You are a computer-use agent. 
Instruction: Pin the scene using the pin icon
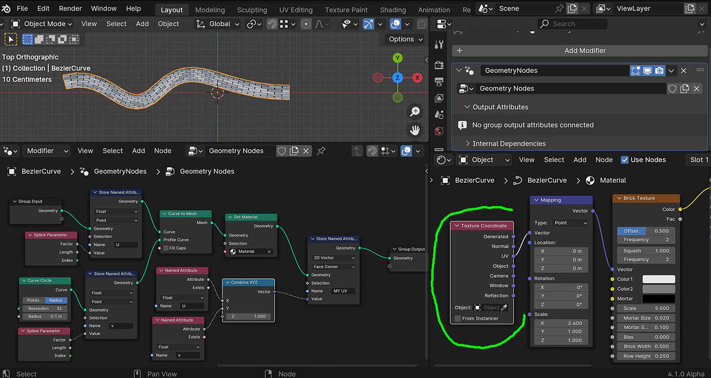(559, 9)
